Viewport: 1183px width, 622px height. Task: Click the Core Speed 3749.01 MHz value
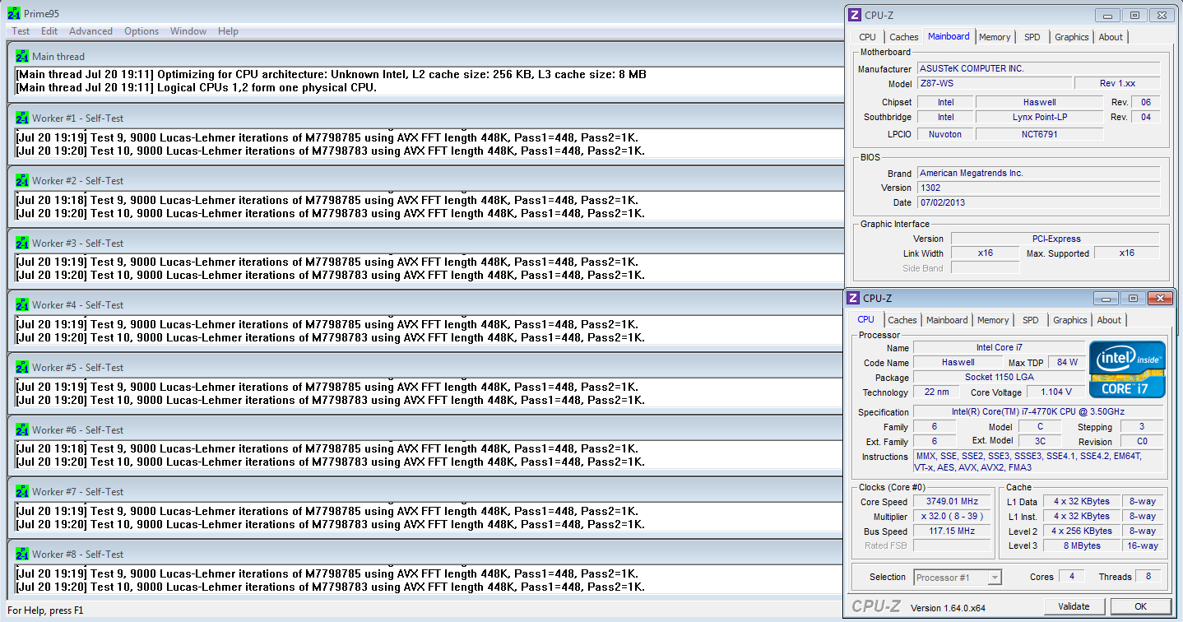[x=953, y=502]
